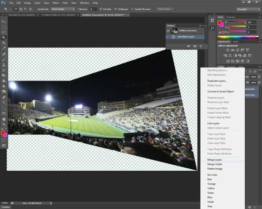Select Auto-Blend Layers history state
Screen dimensions: 262x209
pos(186,37)
